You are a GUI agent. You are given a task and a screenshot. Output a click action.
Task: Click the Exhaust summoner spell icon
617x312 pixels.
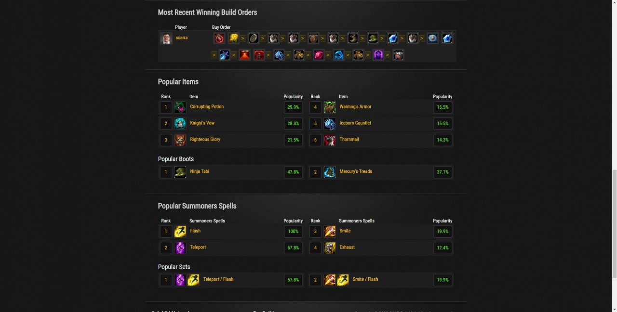(330, 248)
